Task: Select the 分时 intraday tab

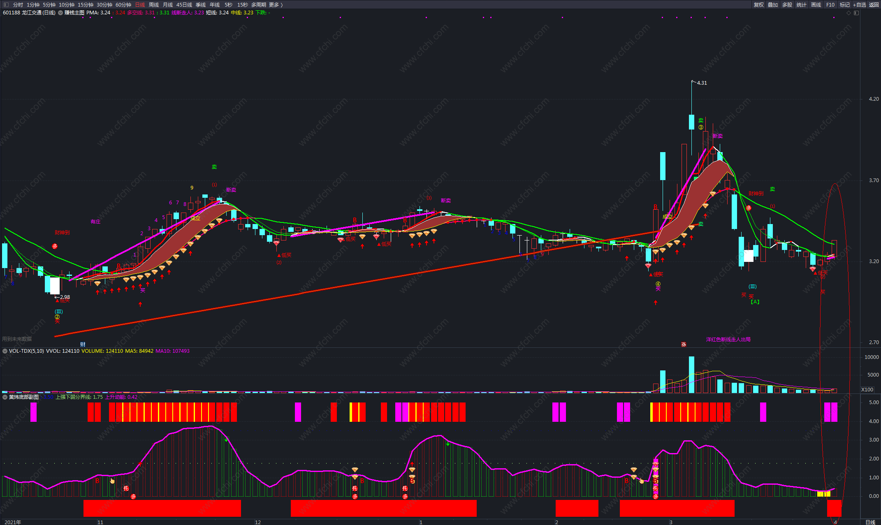Action: (18, 5)
